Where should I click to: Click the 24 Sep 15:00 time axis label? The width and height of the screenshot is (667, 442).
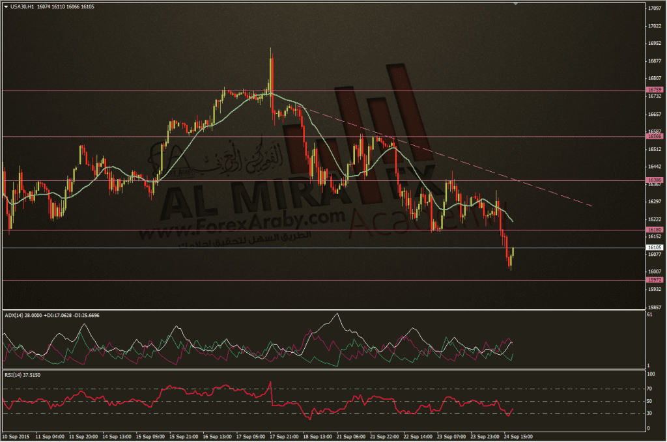click(x=518, y=437)
